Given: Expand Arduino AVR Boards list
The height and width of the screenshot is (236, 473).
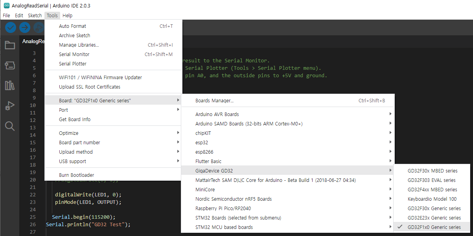Looking at the screenshot, I should pyautogui.click(x=287, y=114).
